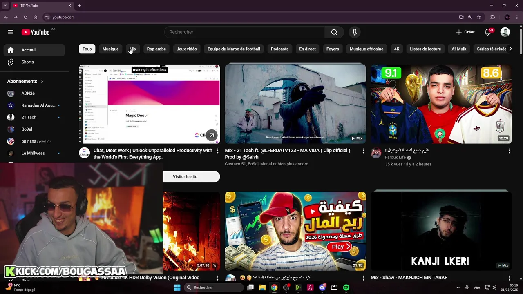Open the Mix - 21 Tach MA VIDA title
This screenshot has width=523, height=294.
coord(287,154)
